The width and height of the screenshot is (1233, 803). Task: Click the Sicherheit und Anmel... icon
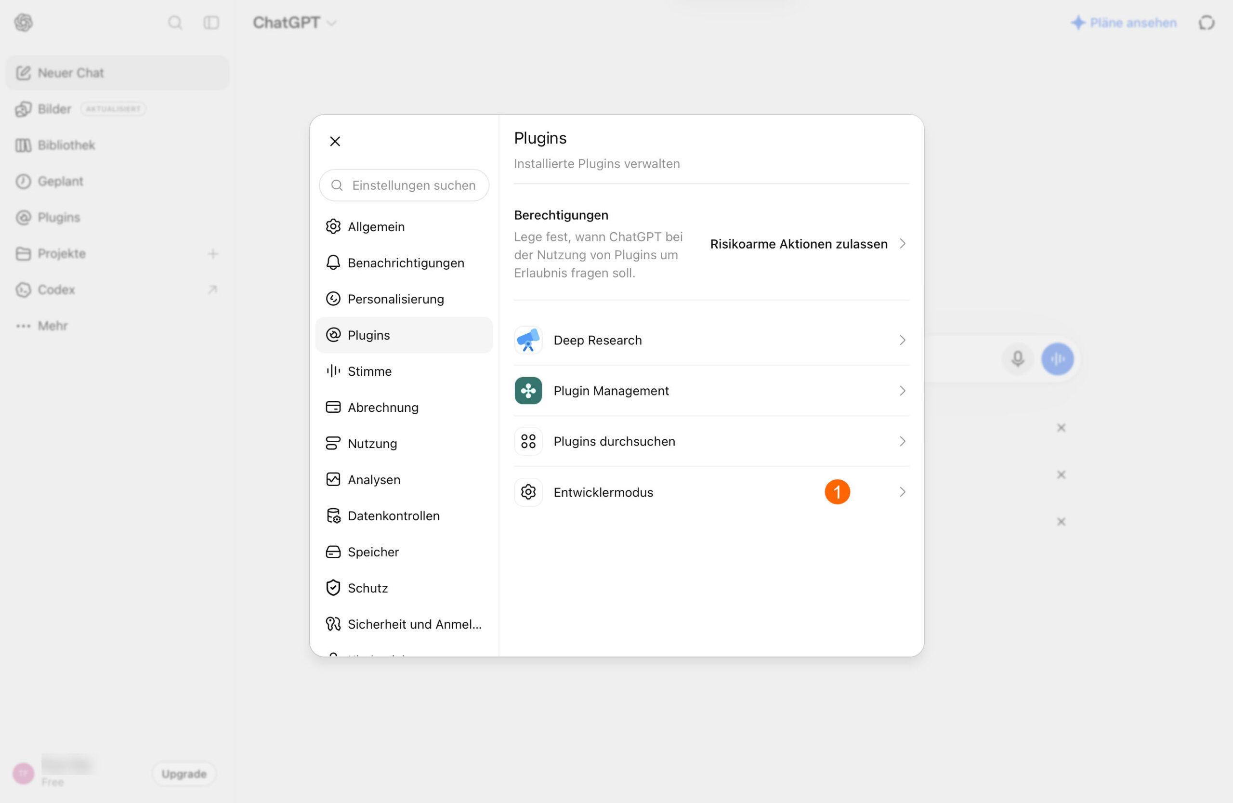tap(333, 624)
